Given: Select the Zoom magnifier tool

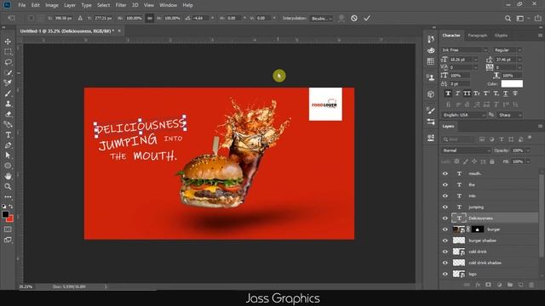Looking at the screenshot, I should point(8,187).
